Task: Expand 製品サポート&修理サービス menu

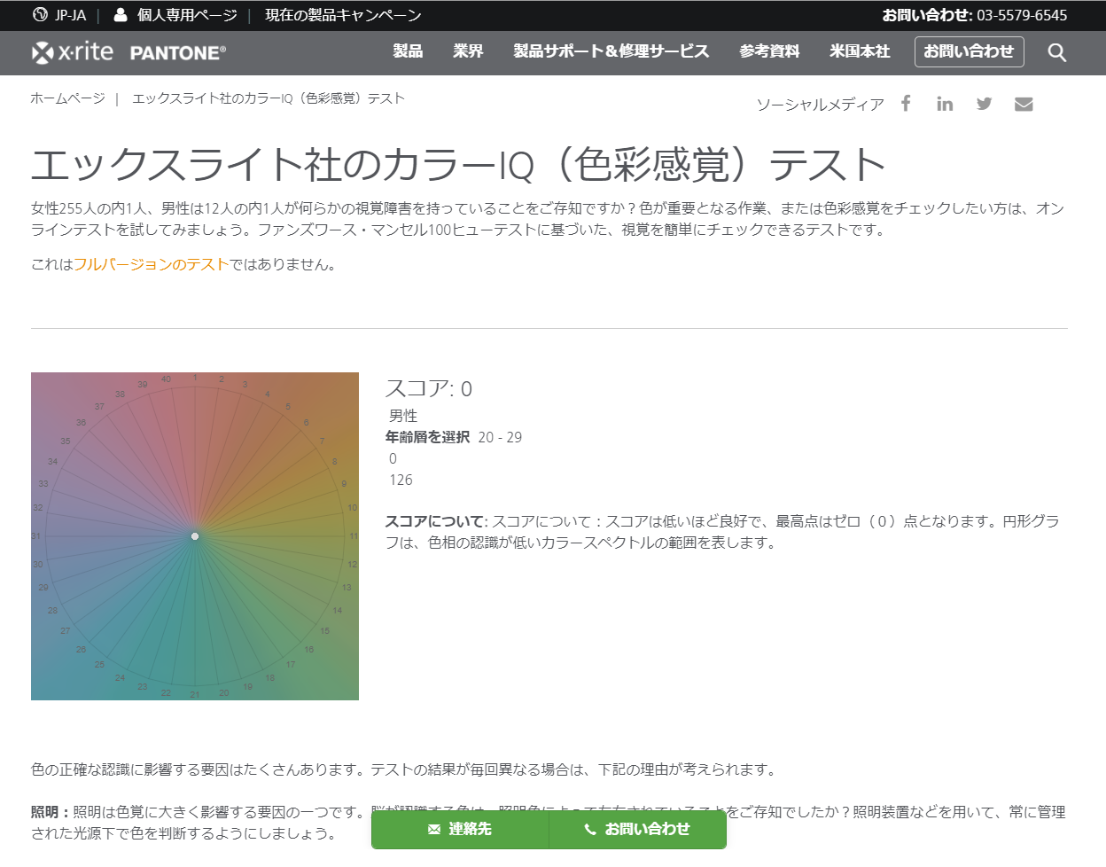Action: tap(611, 51)
